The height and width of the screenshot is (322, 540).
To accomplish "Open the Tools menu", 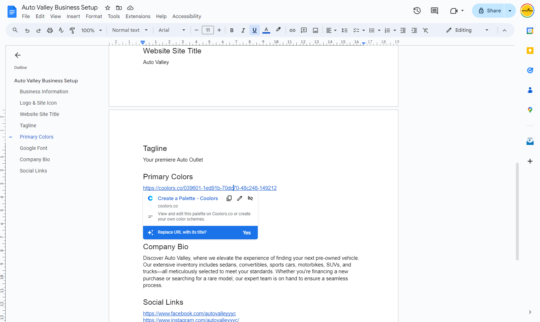I will click(x=114, y=16).
